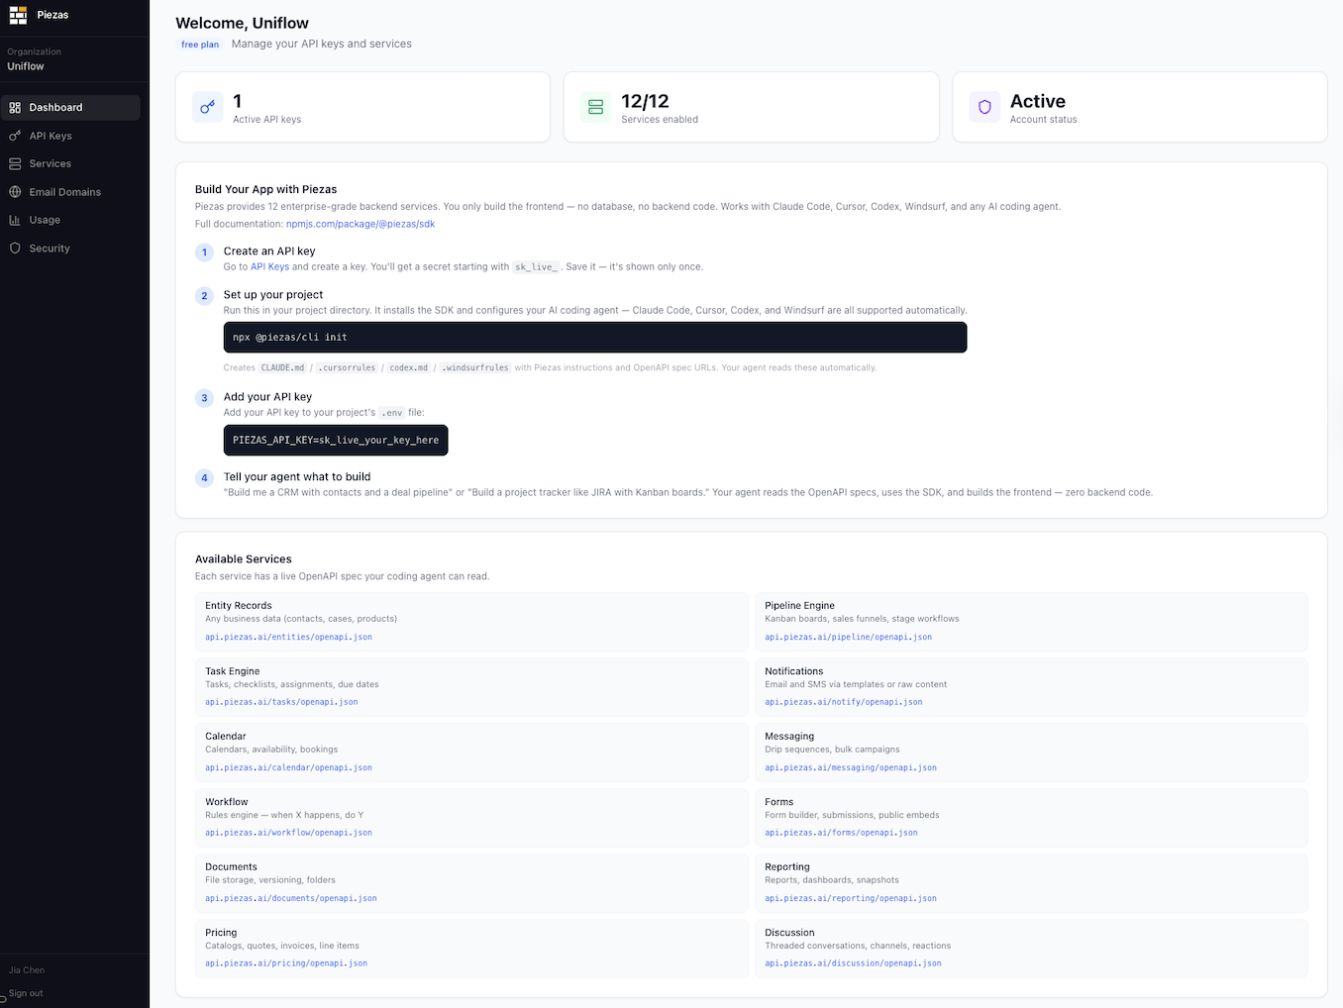Click the Notifications service title

coord(793,671)
